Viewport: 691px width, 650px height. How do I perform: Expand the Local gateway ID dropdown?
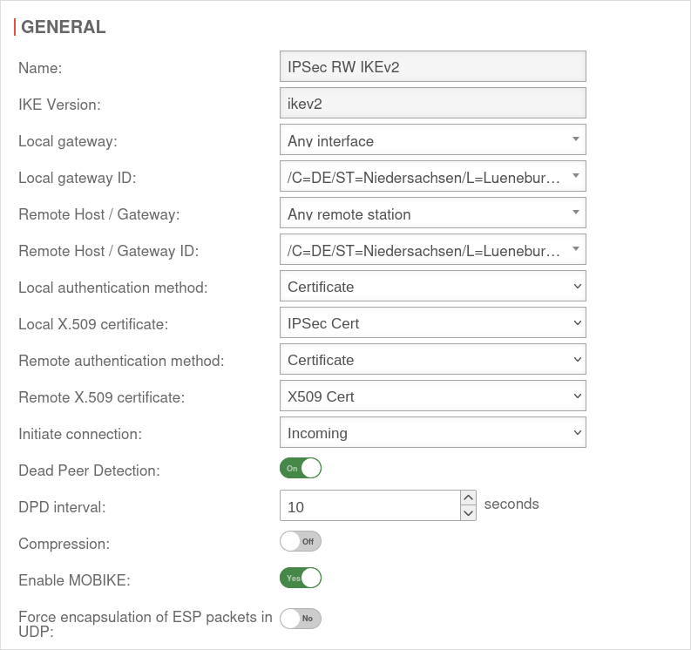pos(432,177)
